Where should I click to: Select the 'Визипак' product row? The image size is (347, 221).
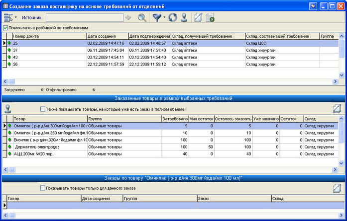[170, 140]
